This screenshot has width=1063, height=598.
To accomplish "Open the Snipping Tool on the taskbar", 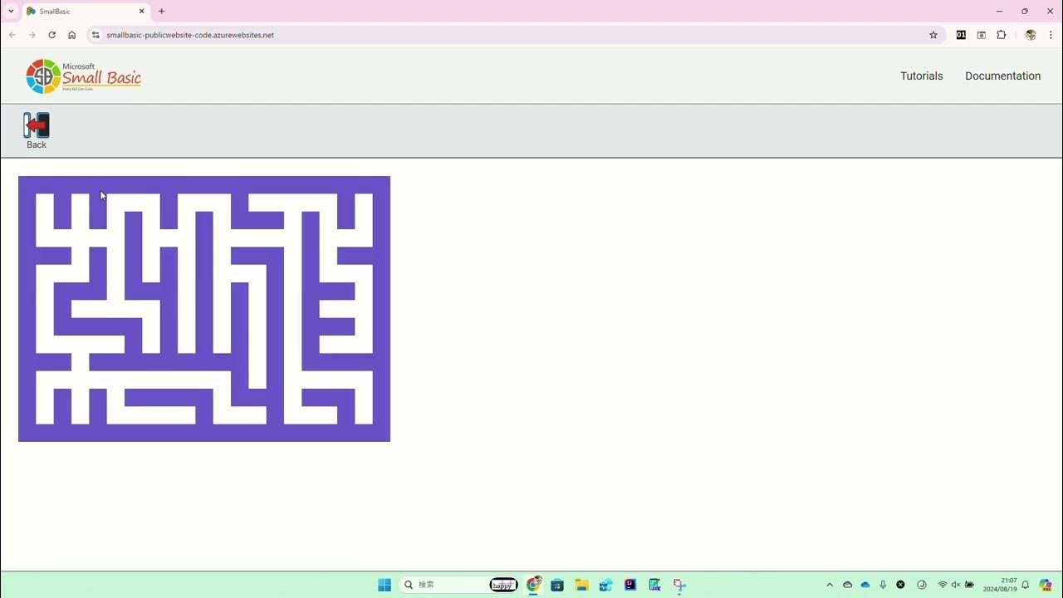I will pyautogui.click(x=679, y=585).
